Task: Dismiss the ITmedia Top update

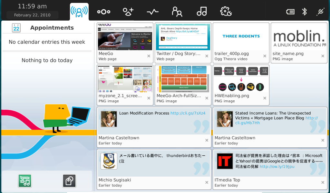Action: 323,182
